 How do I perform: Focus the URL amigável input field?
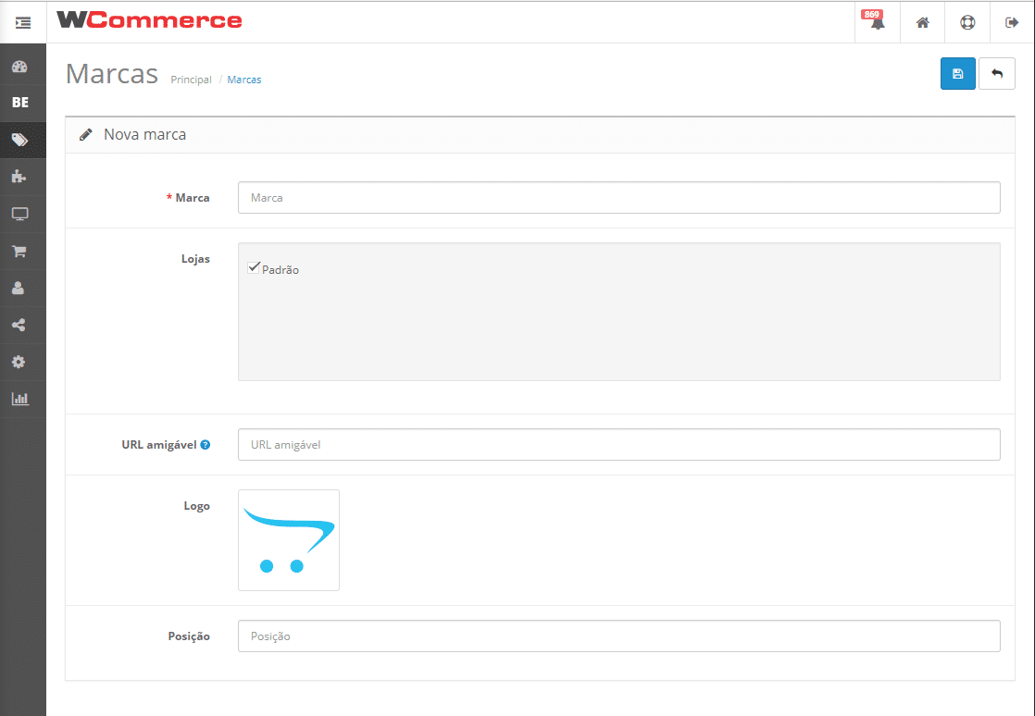[x=619, y=445]
